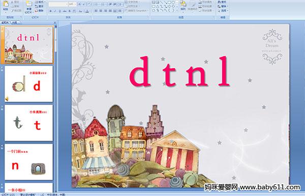Screen dimensions: 305x196
Task: Click the Reset slide button
Action: coord(40,7)
